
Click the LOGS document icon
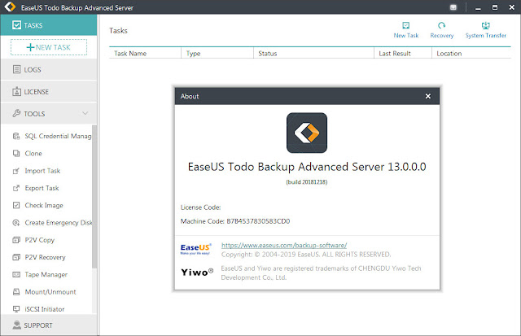tap(16, 69)
